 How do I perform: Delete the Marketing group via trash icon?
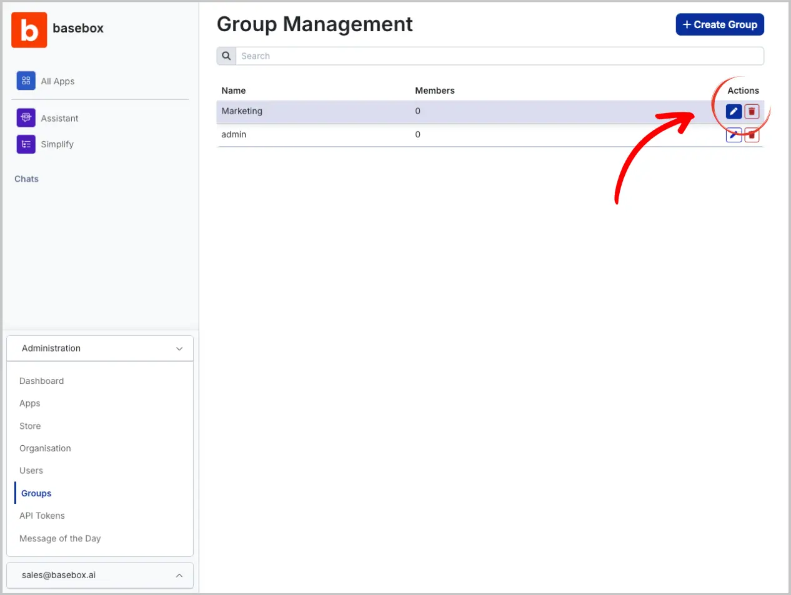(x=752, y=112)
